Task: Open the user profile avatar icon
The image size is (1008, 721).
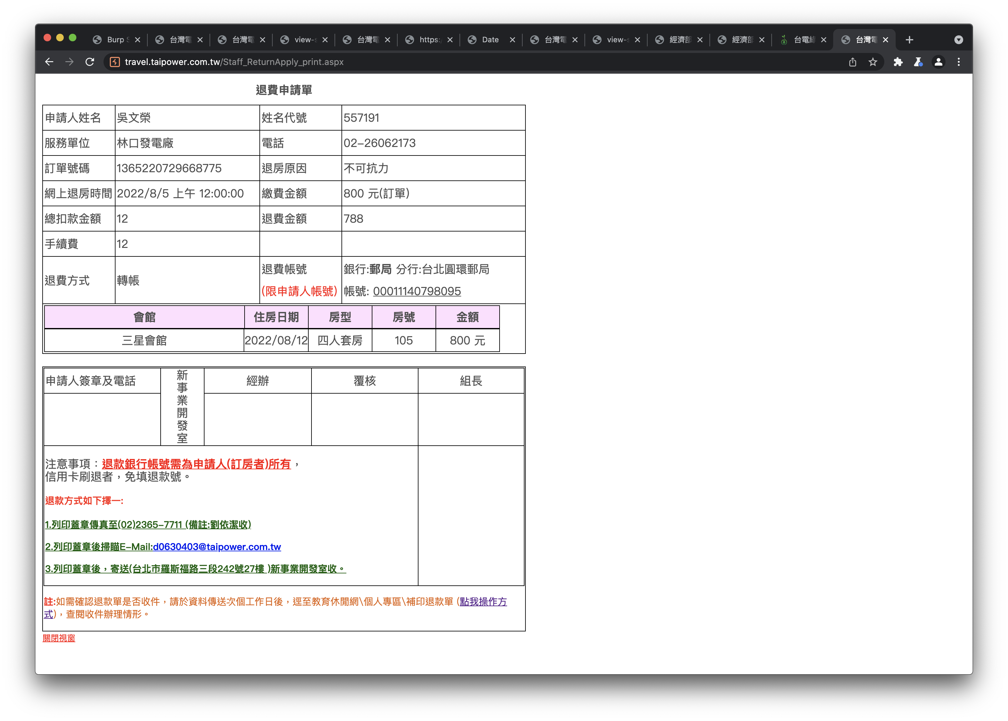Action: [x=938, y=62]
